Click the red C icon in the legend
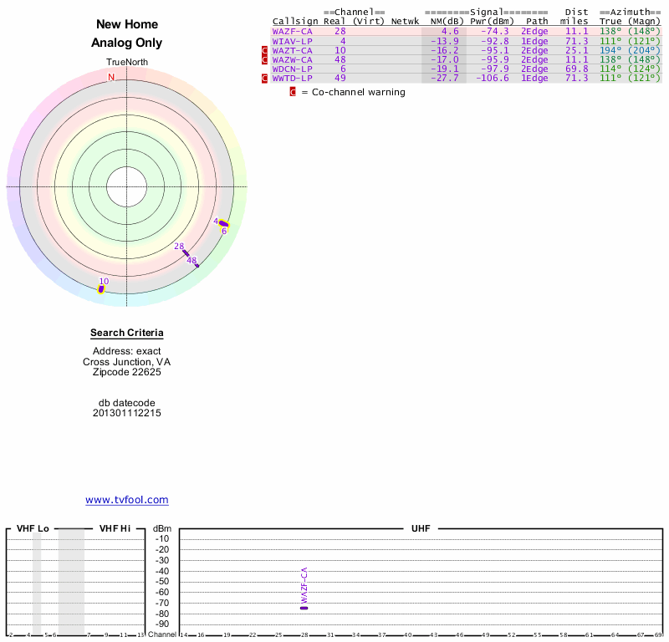The image size is (669, 642). click(293, 92)
